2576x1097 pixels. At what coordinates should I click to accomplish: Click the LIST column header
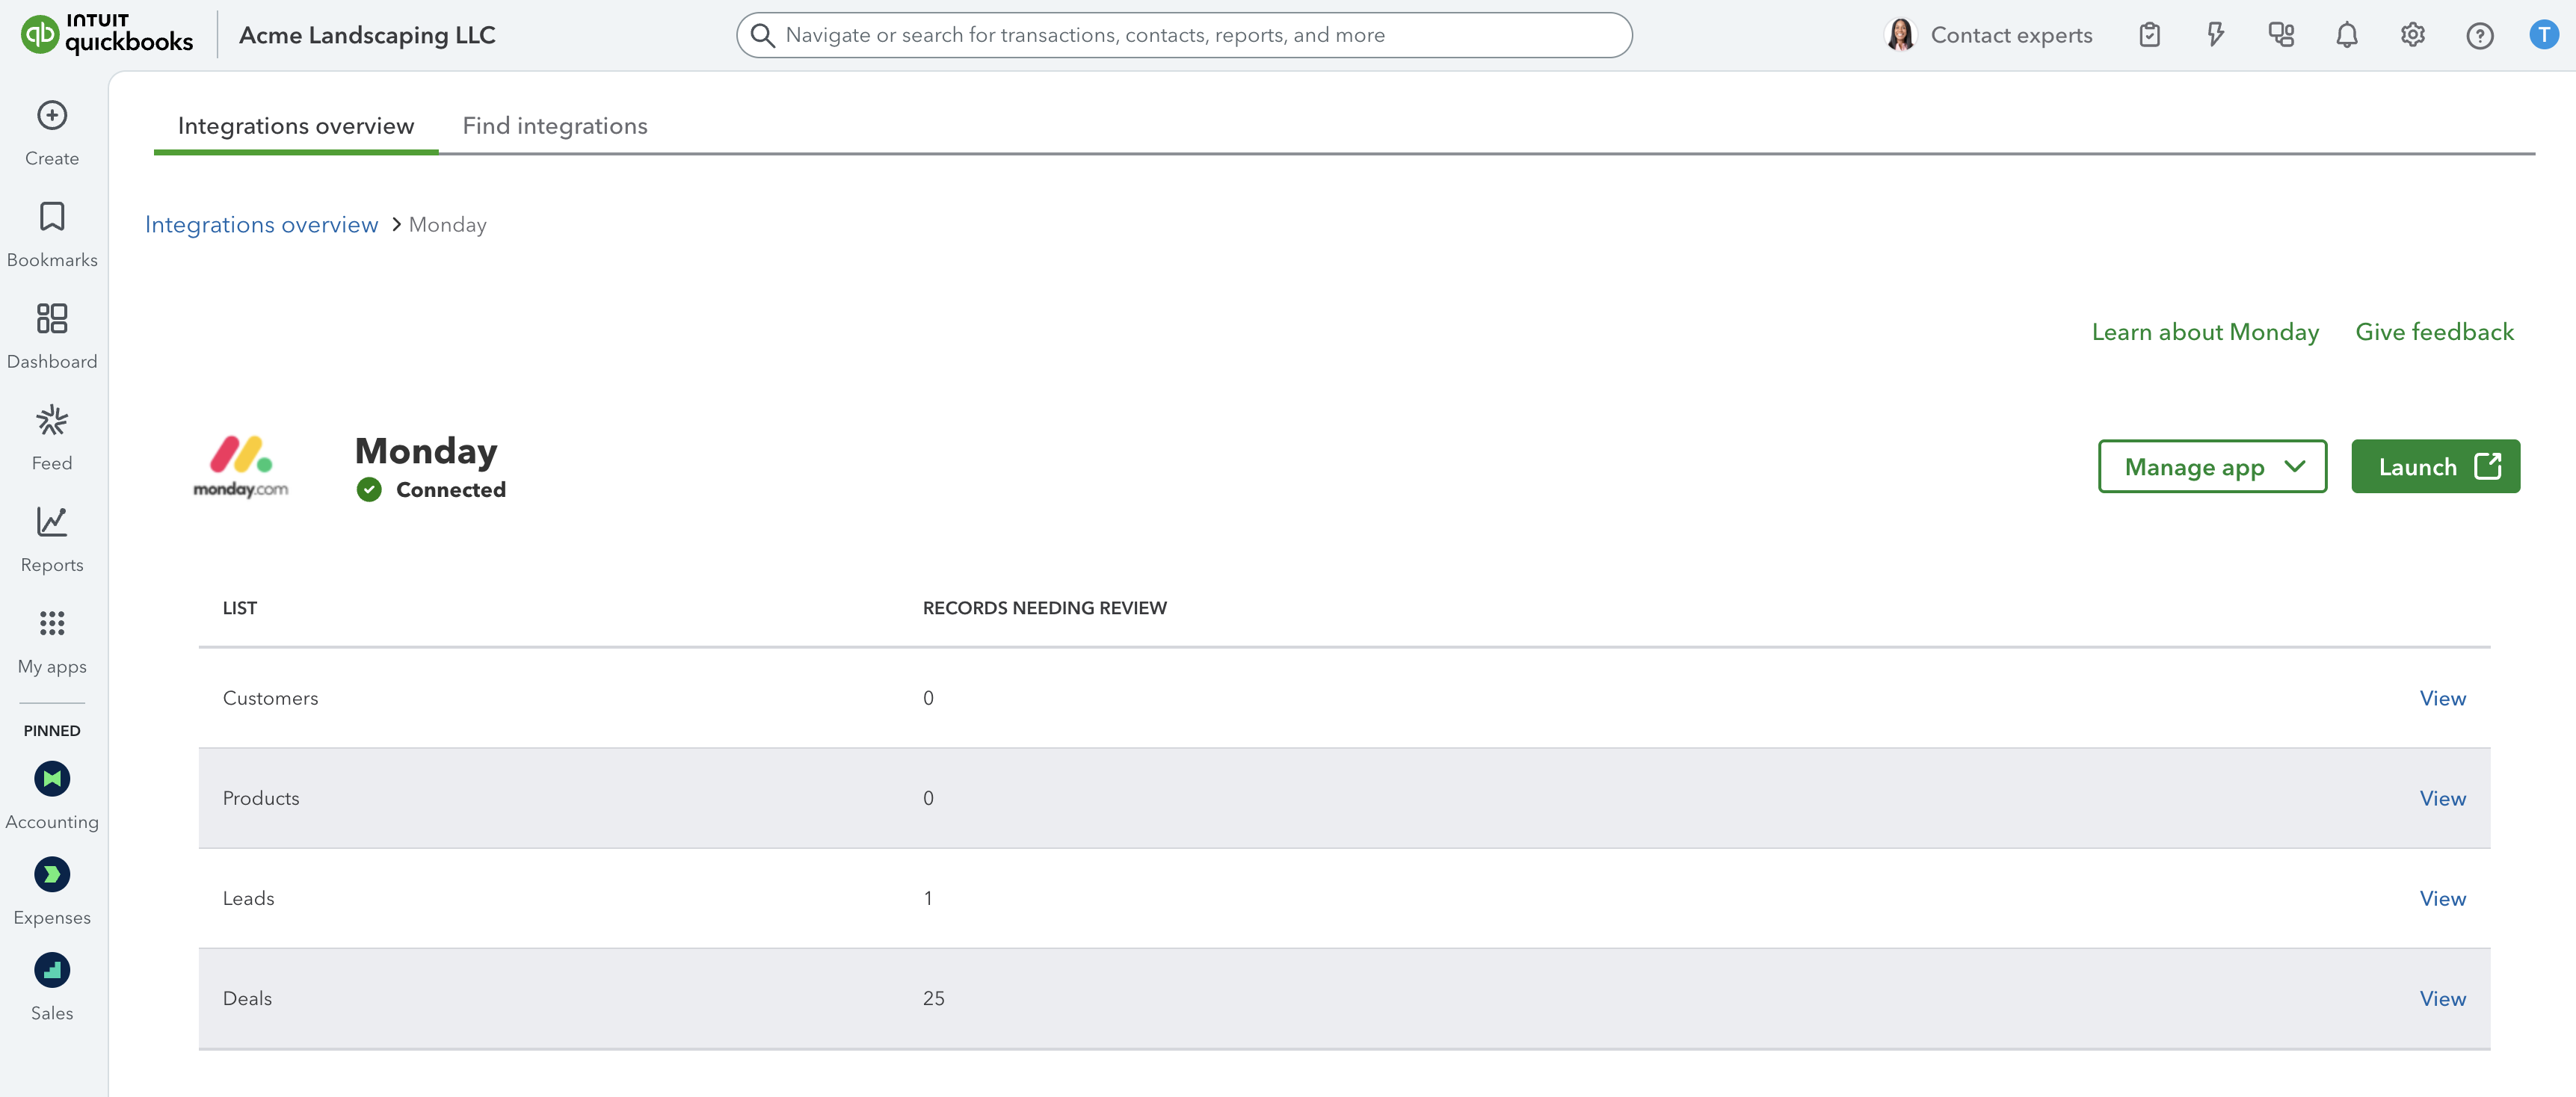click(x=239, y=608)
